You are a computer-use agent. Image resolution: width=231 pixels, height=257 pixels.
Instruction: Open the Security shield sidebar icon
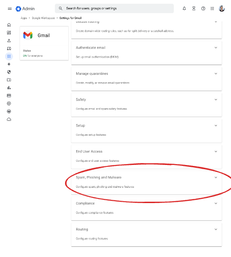point(9,72)
